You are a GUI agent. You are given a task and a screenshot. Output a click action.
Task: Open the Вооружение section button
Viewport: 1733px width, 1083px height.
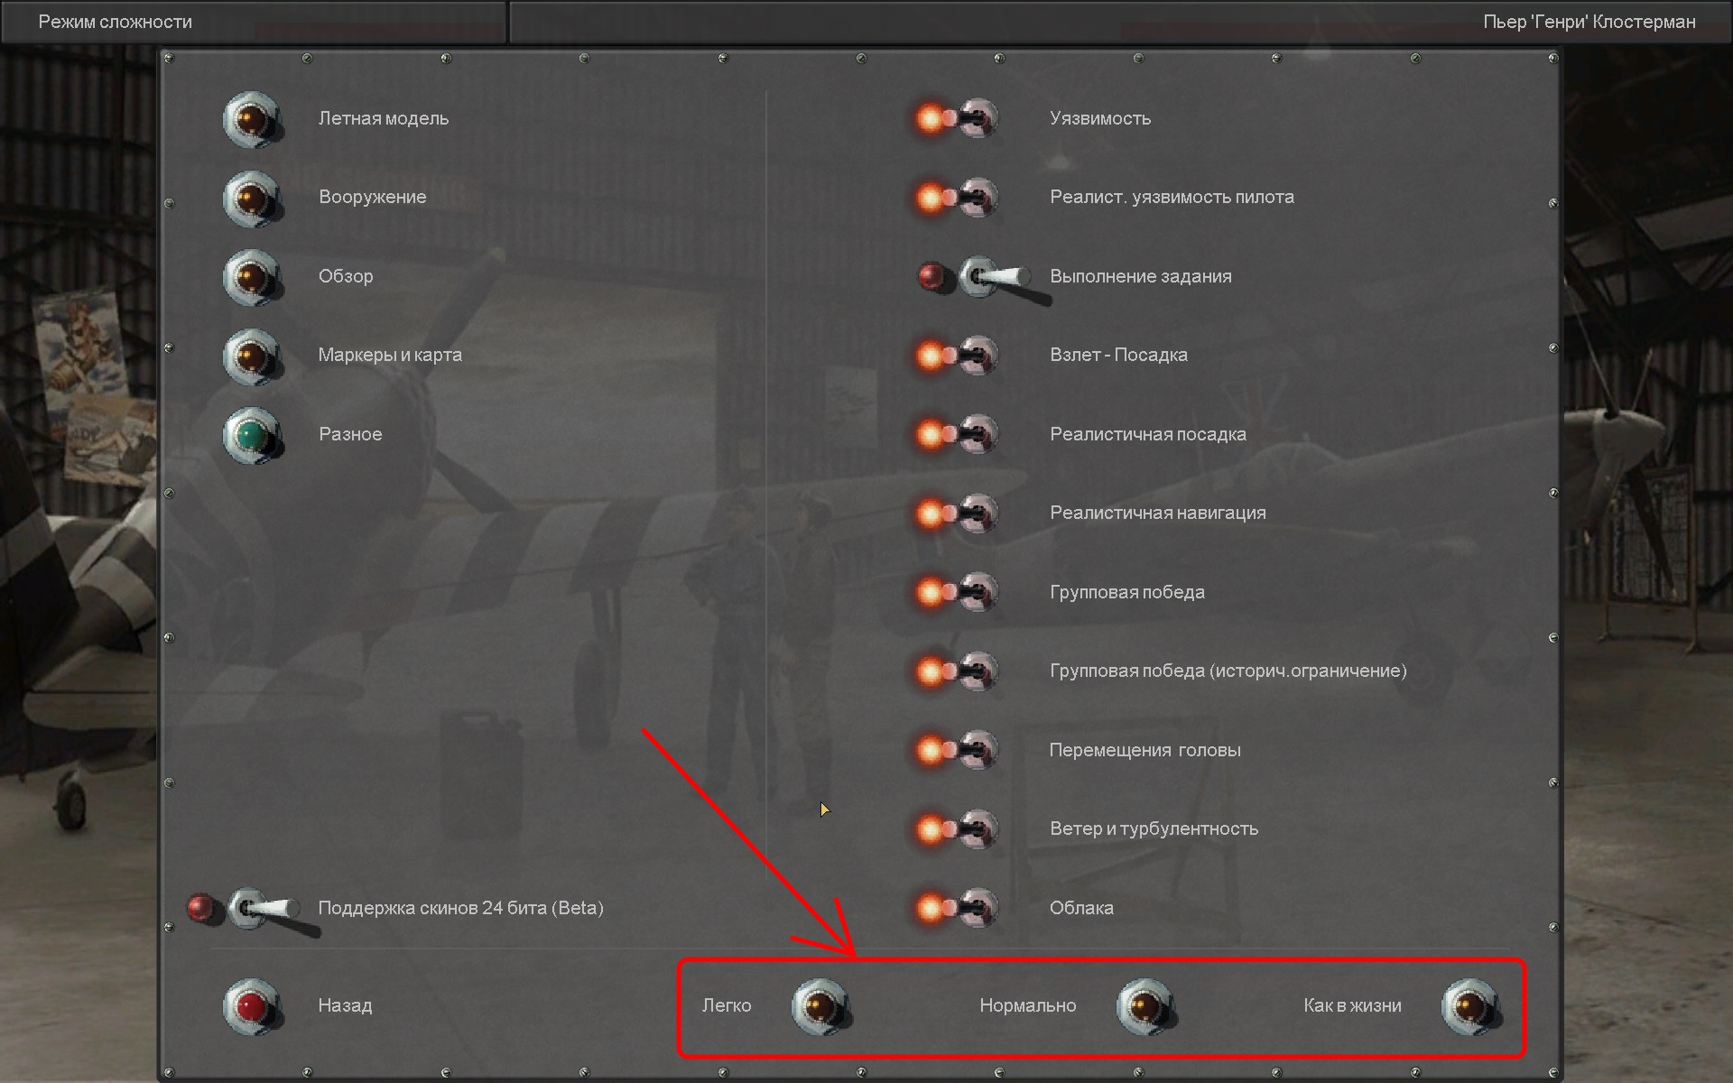[x=252, y=198]
